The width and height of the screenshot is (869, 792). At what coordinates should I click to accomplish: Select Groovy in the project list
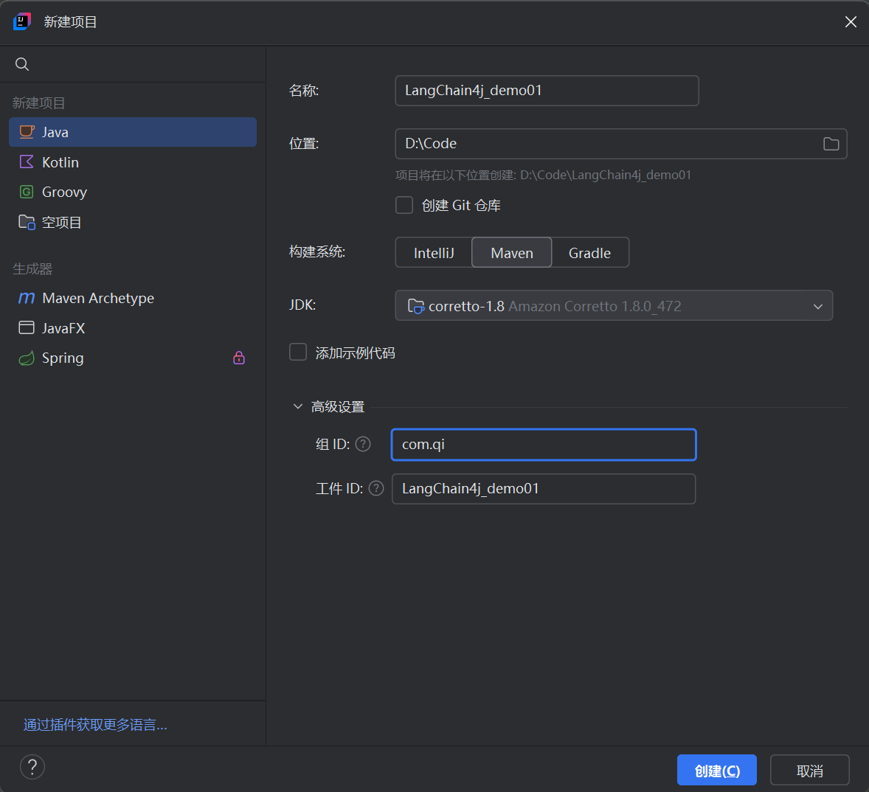pos(133,192)
